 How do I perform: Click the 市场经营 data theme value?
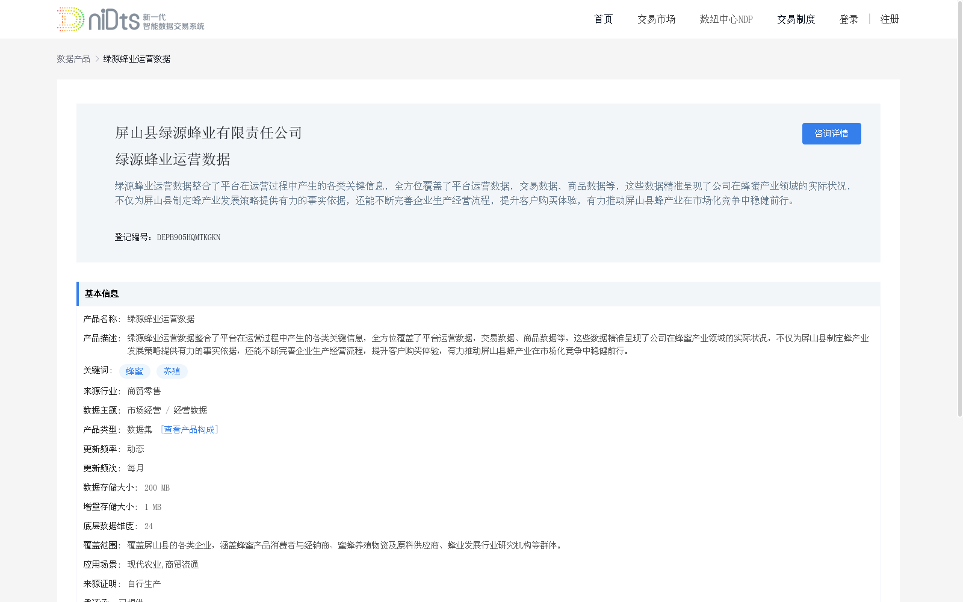tap(144, 411)
